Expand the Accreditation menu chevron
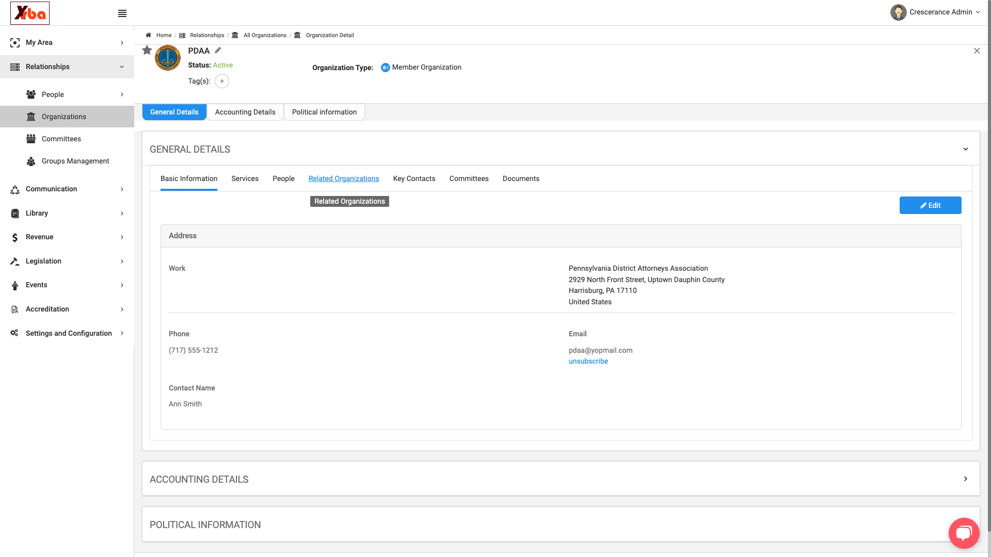 pyautogui.click(x=122, y=309)
